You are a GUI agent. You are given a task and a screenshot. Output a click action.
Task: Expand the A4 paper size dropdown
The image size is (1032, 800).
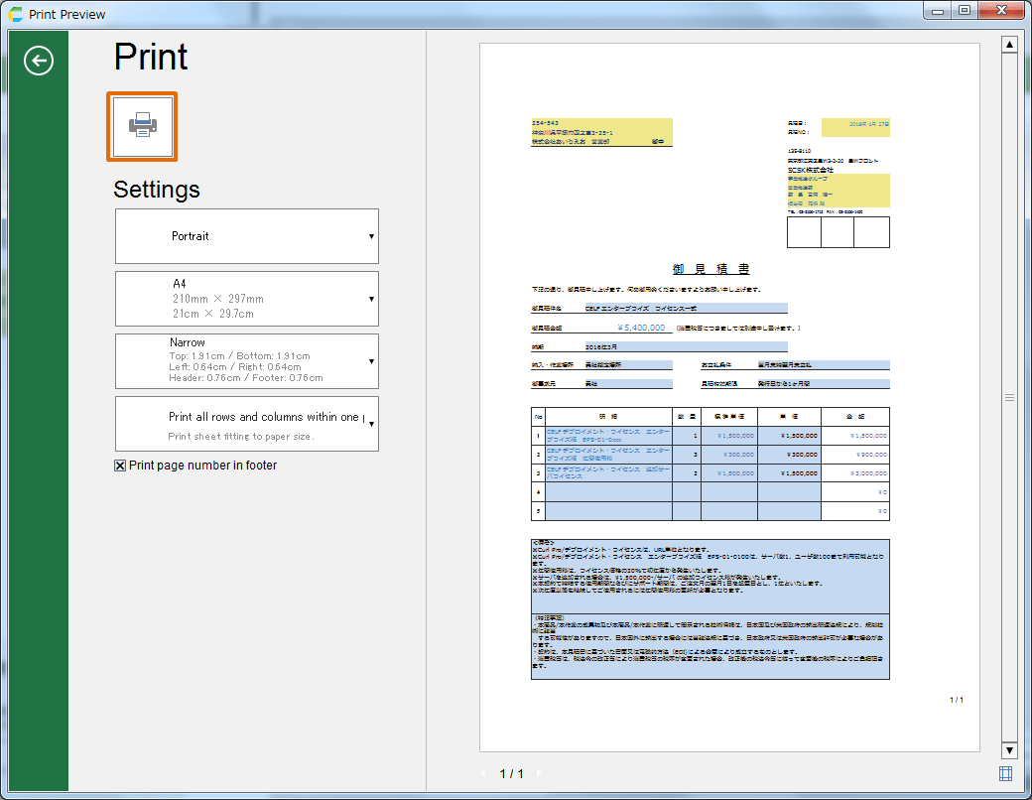coord(247,299)
